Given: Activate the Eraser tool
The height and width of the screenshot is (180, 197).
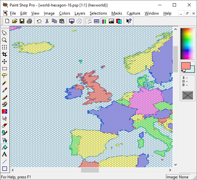Looking at the screenshot, I should 5,126.
